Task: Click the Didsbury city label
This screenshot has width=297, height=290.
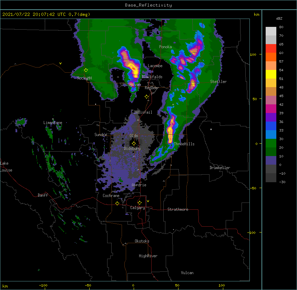Action: 132,148
